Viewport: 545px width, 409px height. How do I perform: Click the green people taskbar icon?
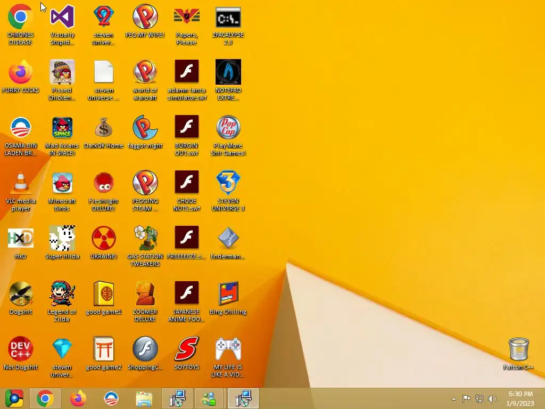(210, 398)
